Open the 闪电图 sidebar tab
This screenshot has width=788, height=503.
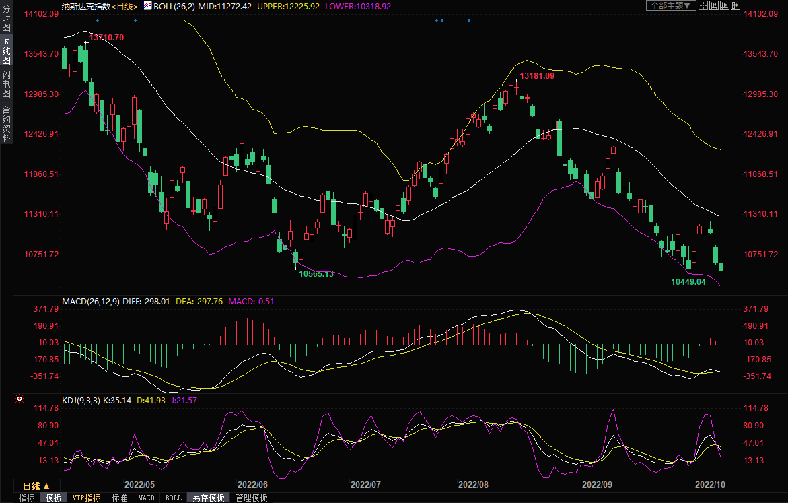[x=6, y=83]
